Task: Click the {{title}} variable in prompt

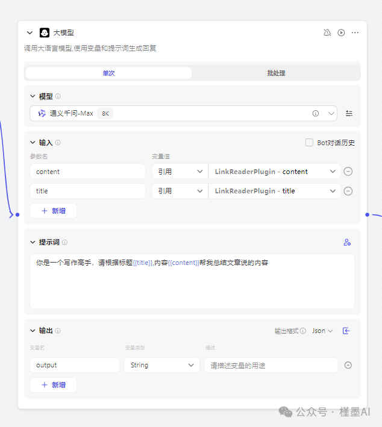Action: [x=143, y=263]
